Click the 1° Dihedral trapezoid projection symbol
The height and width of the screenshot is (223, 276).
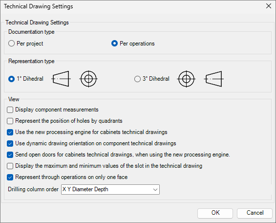coord(61,79)
